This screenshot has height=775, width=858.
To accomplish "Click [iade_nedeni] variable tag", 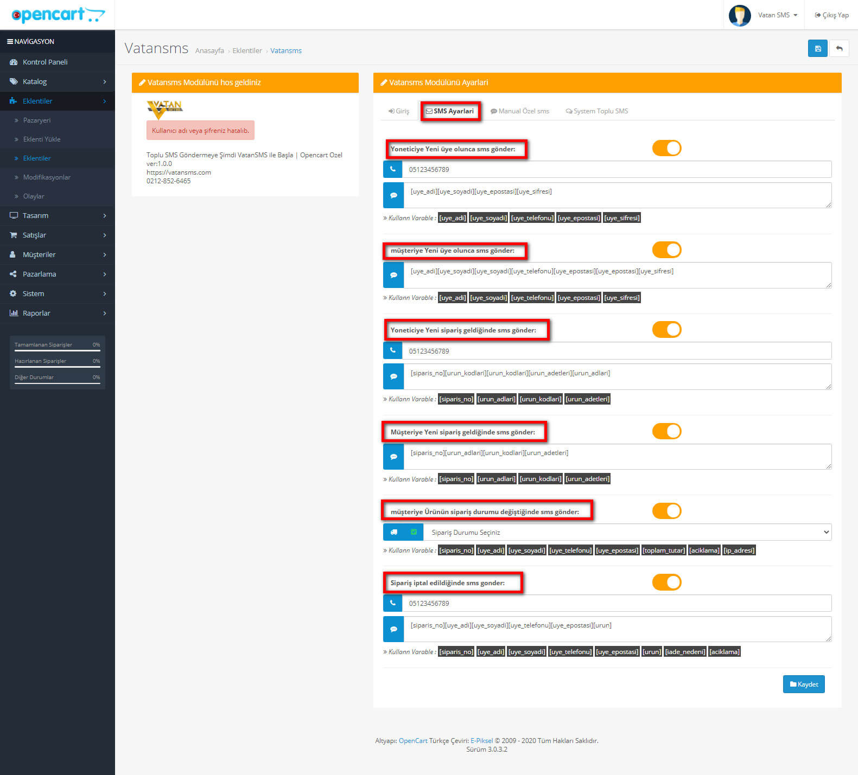I will click(685, 651).
